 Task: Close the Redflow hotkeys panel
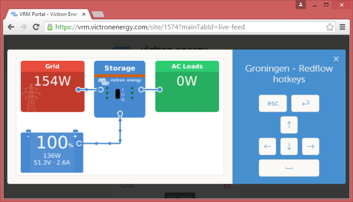[336, 59]
